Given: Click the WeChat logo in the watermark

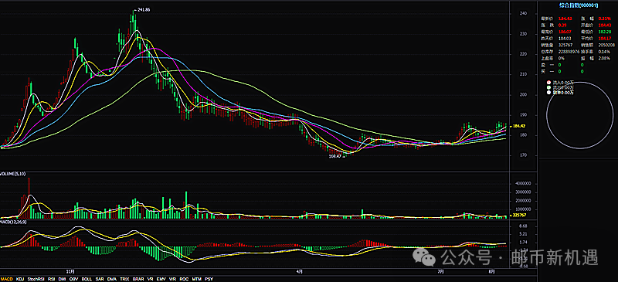Looking at the screenshot, I should (423, 258).
